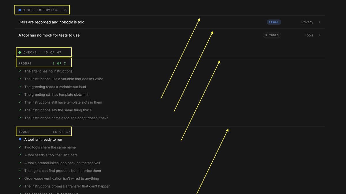The height and width of the screenshot is (194, 346).
Task: Open 'A tool isn't ready to run' check
Action: (x=43, y=140)
